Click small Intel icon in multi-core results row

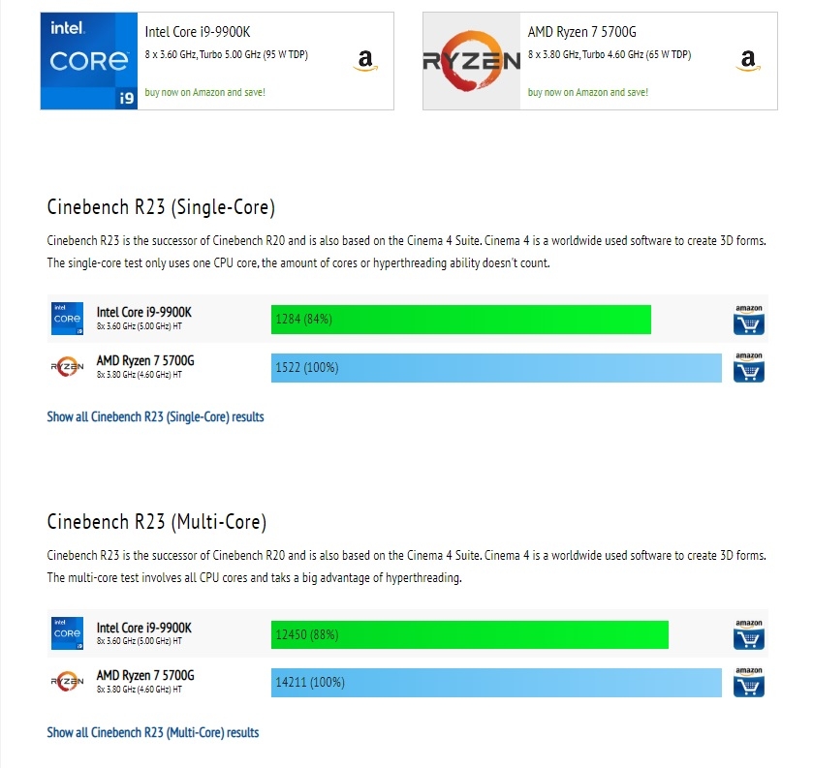(x=67, y=633)
